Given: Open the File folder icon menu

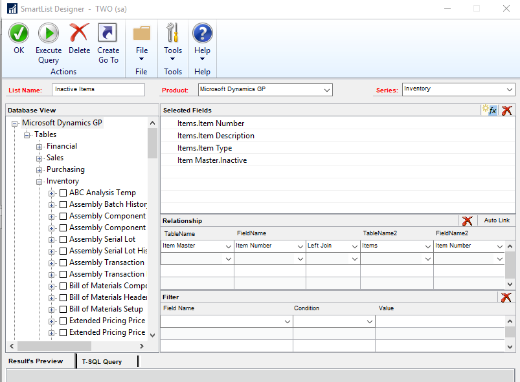Looking at the screenshot, I should [x=142, y=33].
